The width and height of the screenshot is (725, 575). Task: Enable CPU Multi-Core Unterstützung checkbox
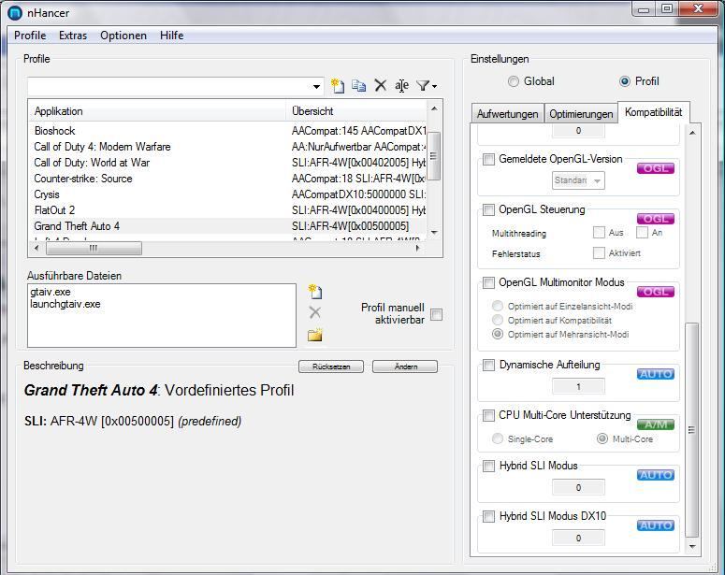[488, 415]
